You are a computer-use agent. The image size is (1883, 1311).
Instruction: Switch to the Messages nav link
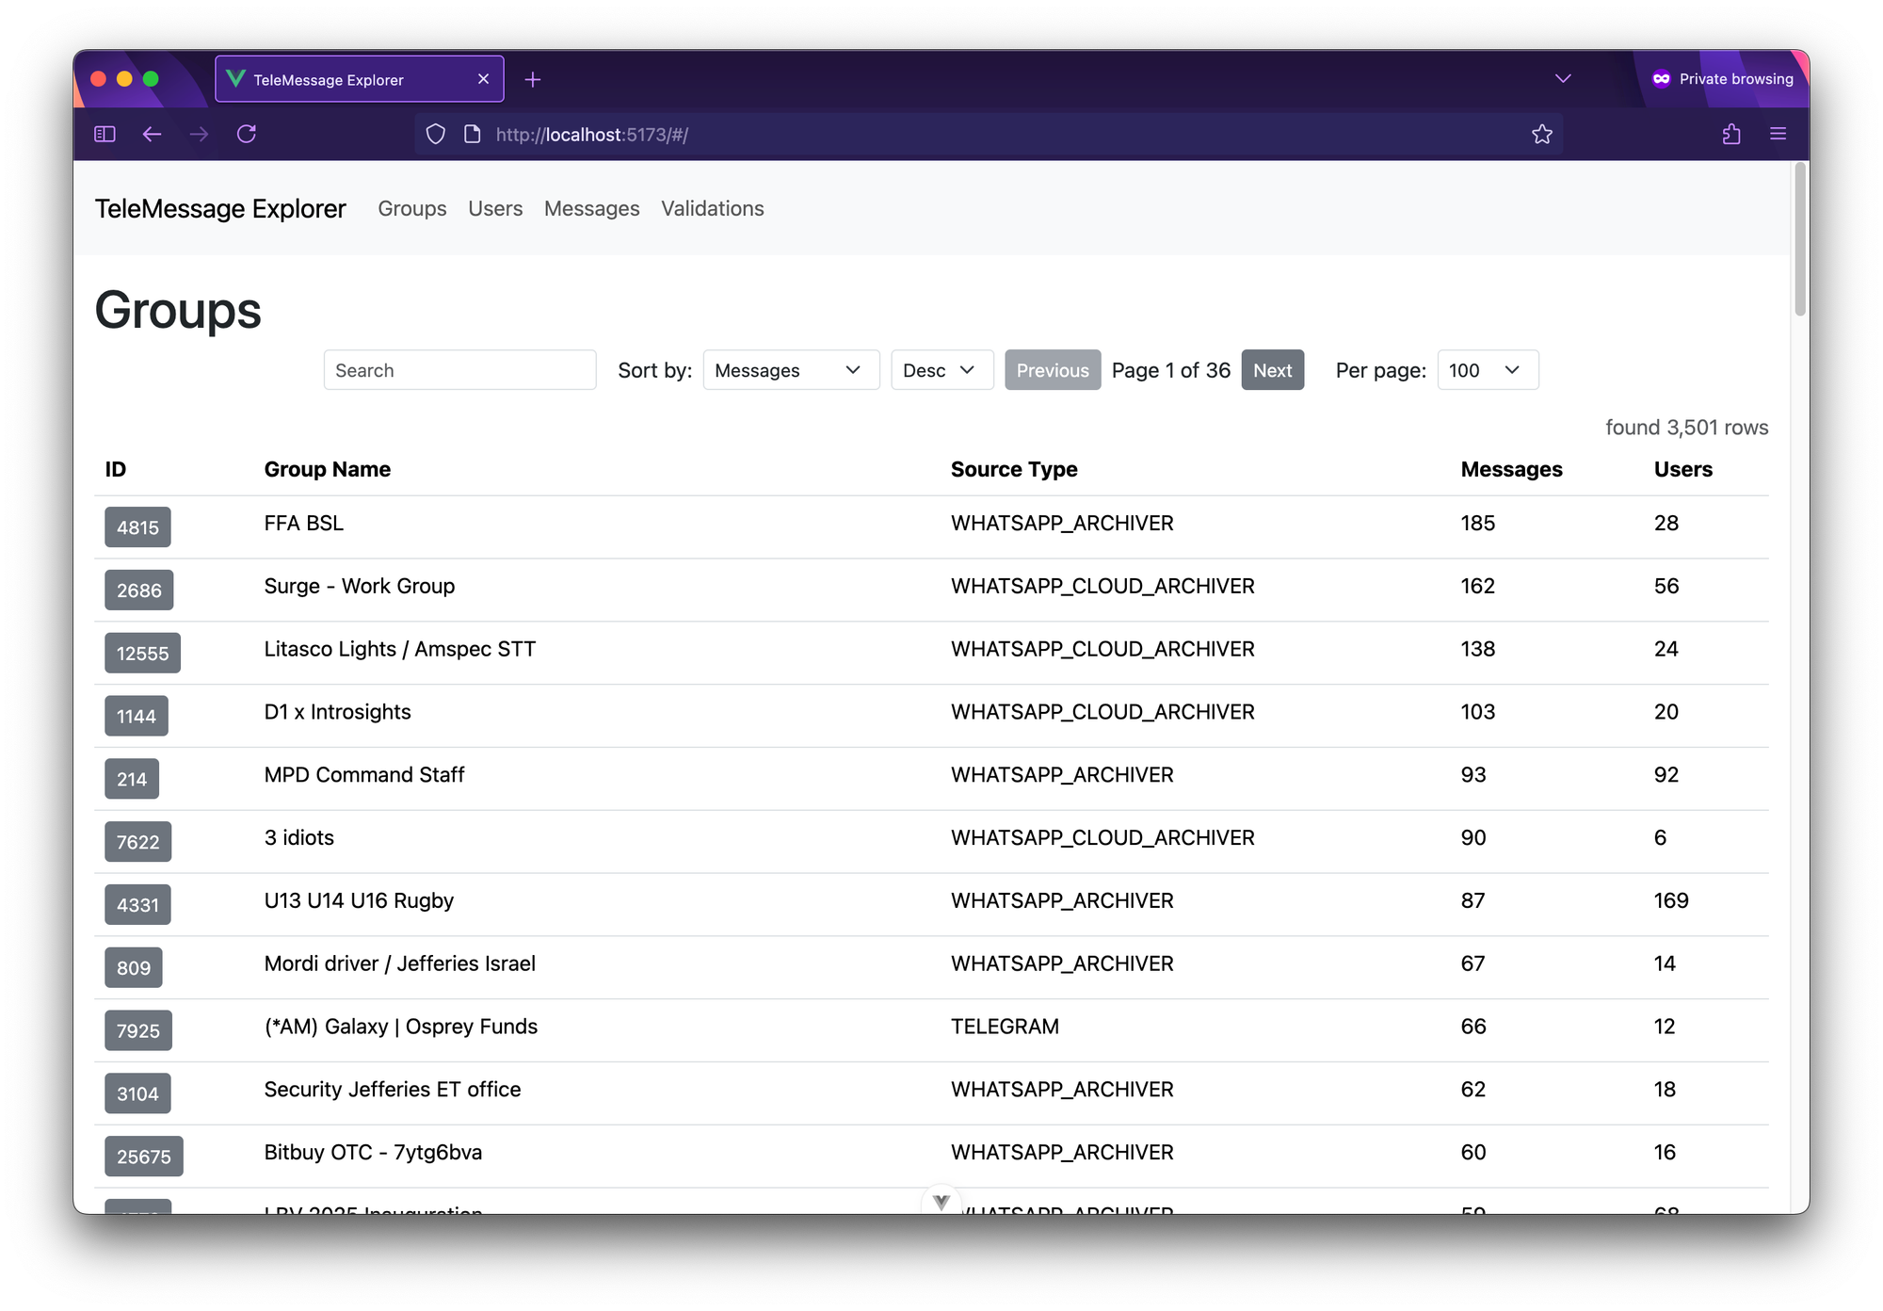coord(591,208)
